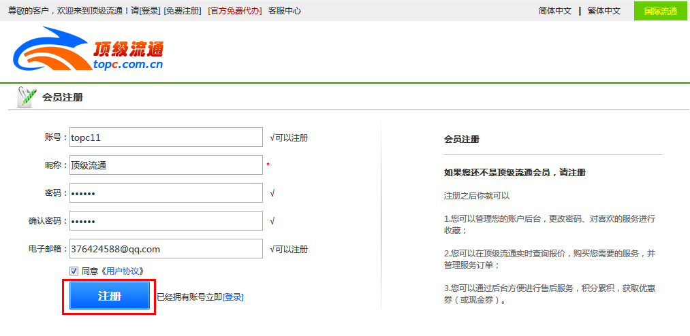
Task: Open the 免费注册 link in top bar
Action: (183, 11)
